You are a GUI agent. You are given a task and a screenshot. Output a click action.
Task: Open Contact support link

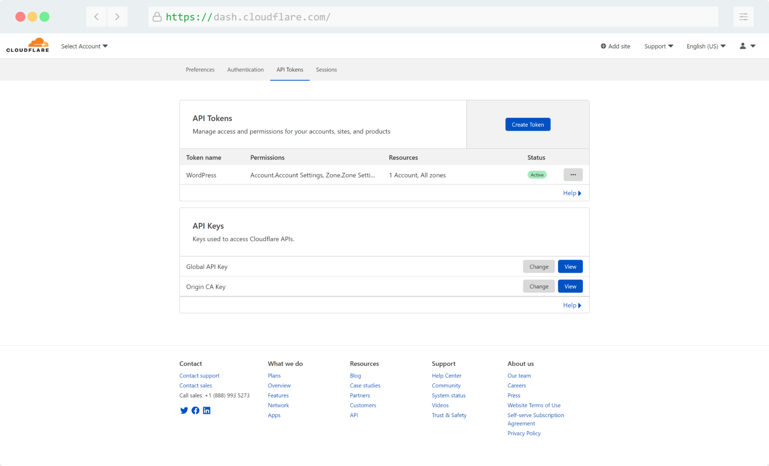(x=199, y=376)
